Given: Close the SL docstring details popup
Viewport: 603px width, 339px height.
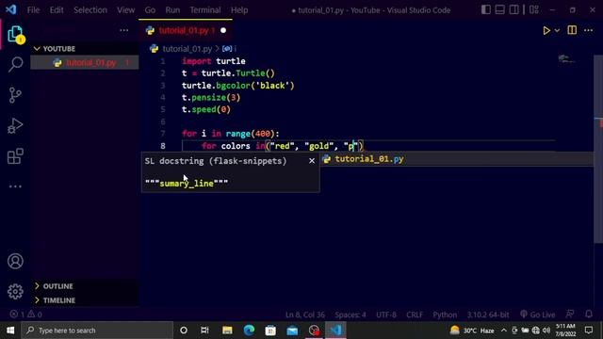Looking at the screenshot, I should click(x=312, y=161).
